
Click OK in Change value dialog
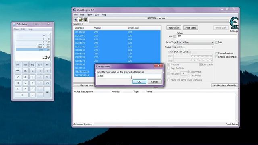click(139, 82)
